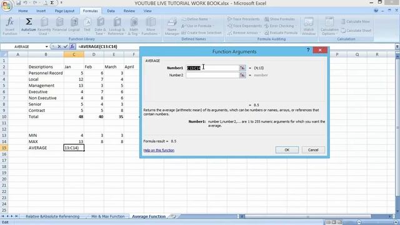Viewport: 400px width, 225px height.
Task: Click Evaluate Formula
Action: (281, 33)
